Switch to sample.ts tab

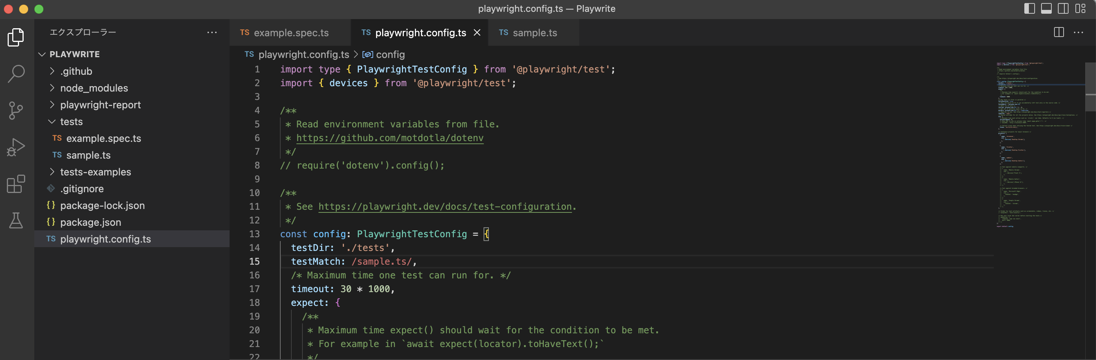533,32
